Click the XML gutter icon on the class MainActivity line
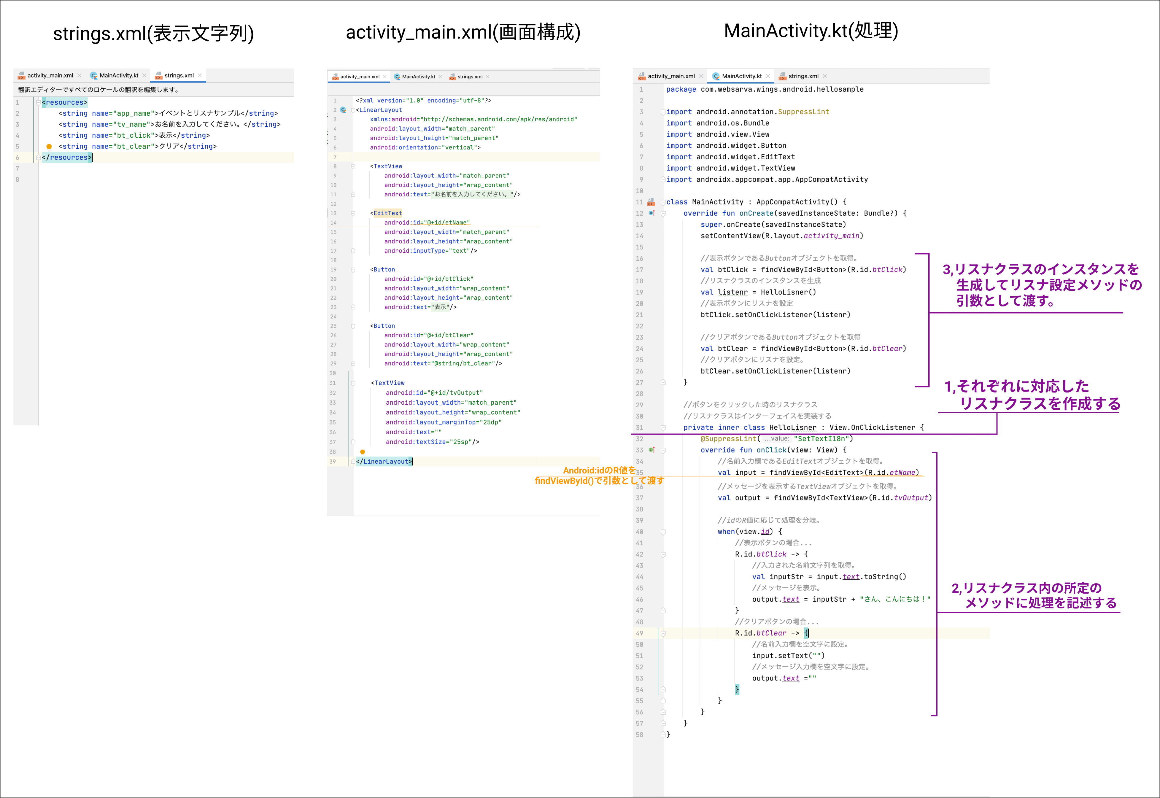 pos(651,203)
